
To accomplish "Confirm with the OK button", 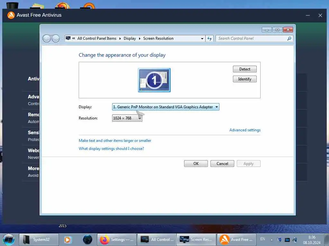I will [x=196, y=164].
